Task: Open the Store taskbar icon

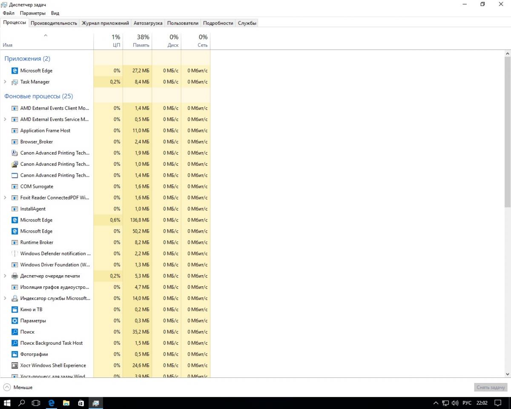Action: (81, 403)
